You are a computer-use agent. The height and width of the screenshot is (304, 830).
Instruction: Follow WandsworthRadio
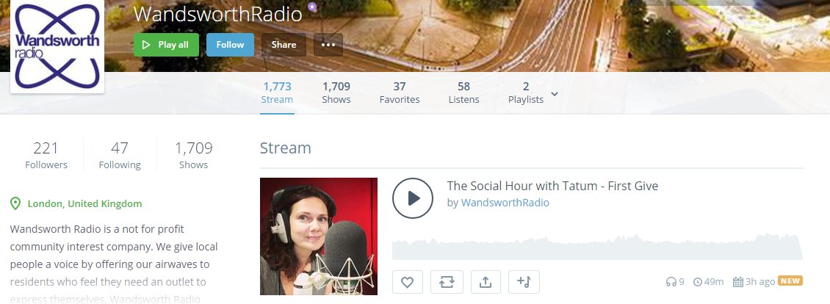(230, 45)
